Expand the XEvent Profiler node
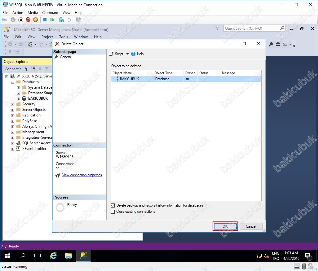This screenshot has height=271, width=318. coord(12,149)
